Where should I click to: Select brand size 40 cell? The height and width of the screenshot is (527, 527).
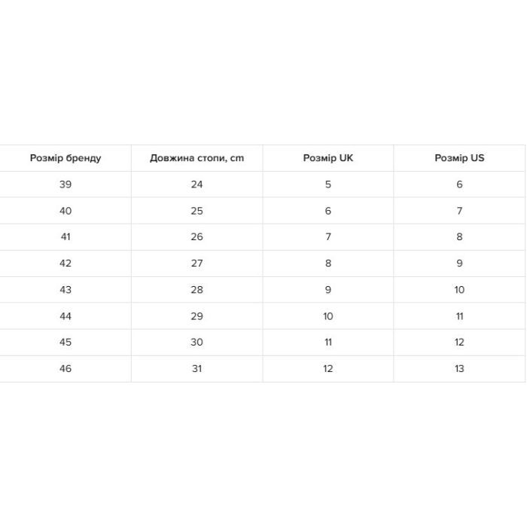coord(65,211)
